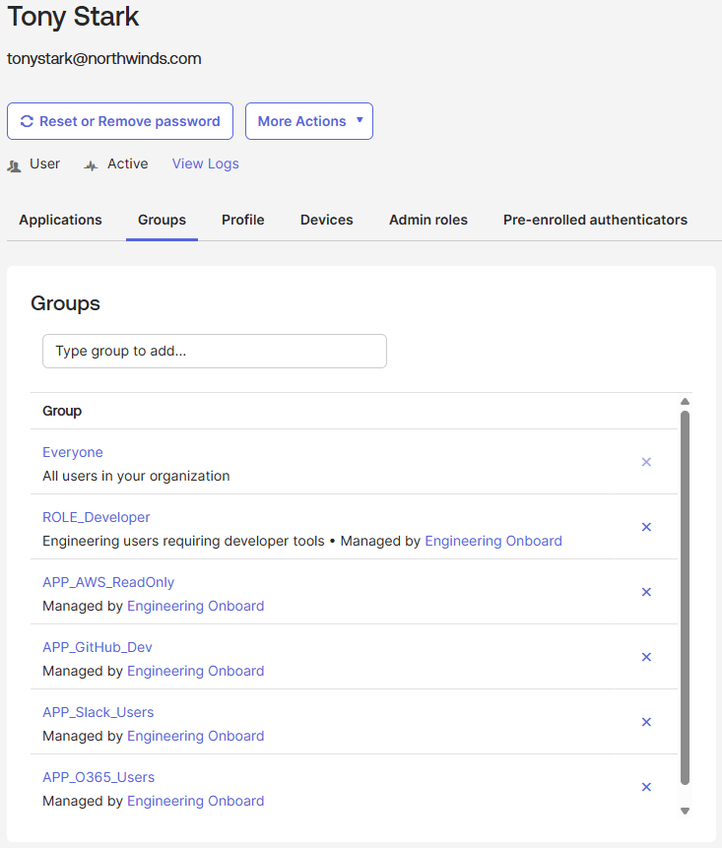Open View Logs link
The image size is (722, 848).
pyautogui.click(x=205, y=163)
